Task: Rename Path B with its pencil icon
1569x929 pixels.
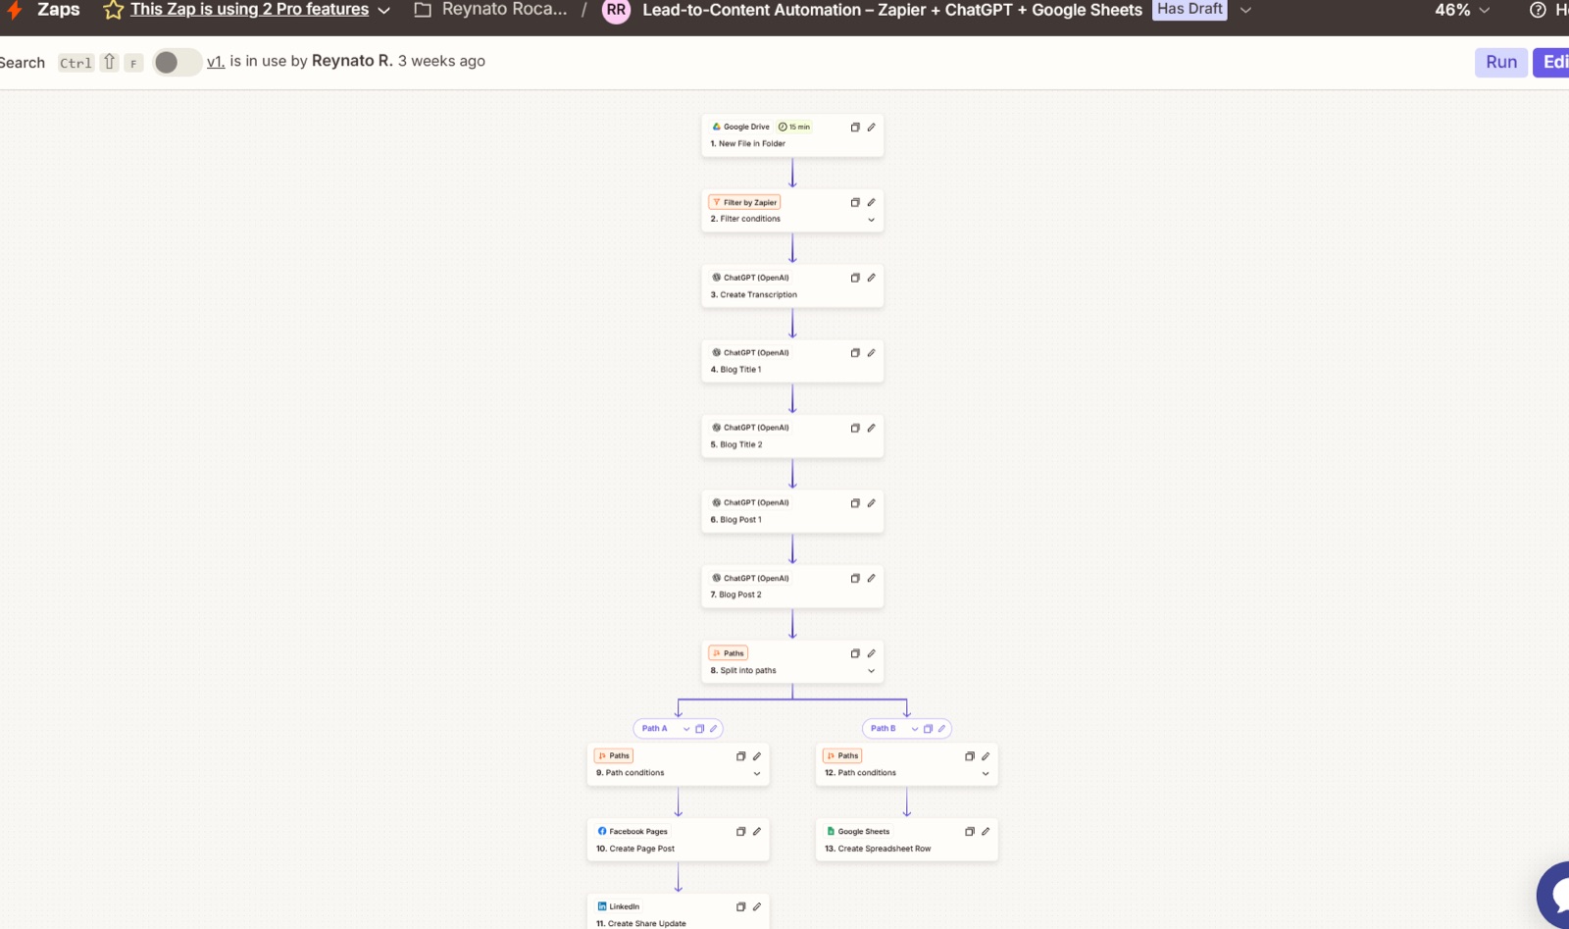Action: coord(941,729)
